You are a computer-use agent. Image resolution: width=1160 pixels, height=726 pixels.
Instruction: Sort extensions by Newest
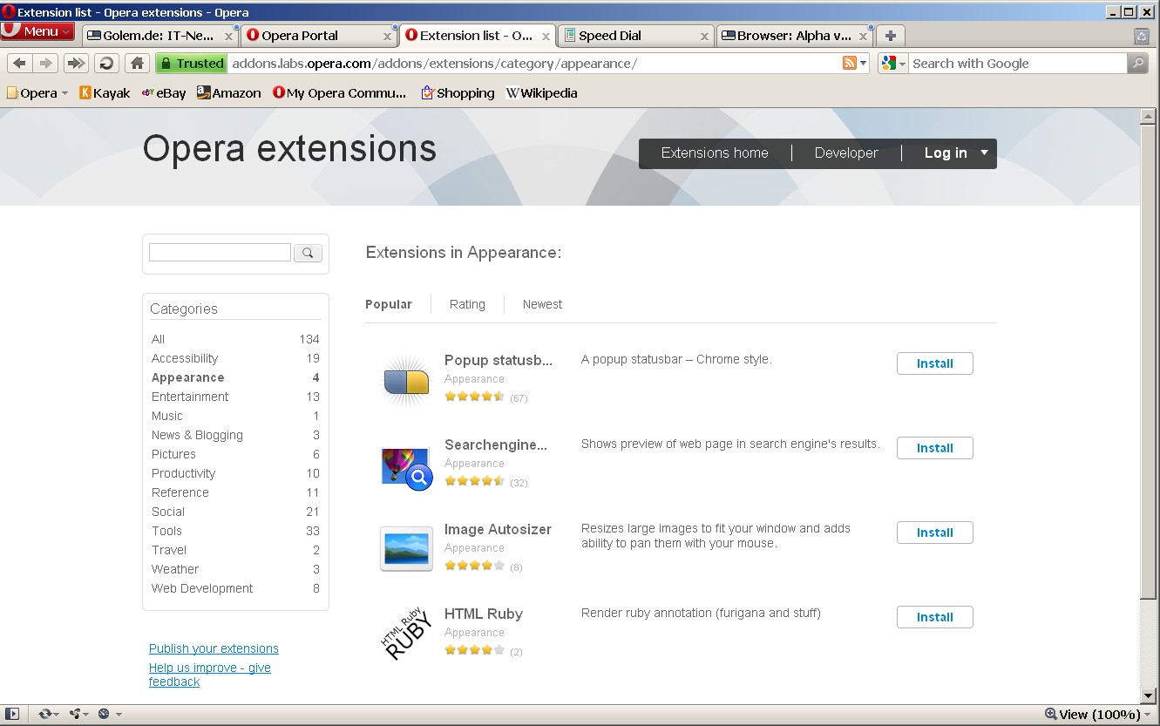542,304
